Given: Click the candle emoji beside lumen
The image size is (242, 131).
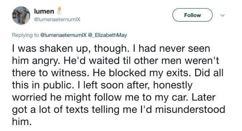Looking at the screenshot, I should (59, 11).
